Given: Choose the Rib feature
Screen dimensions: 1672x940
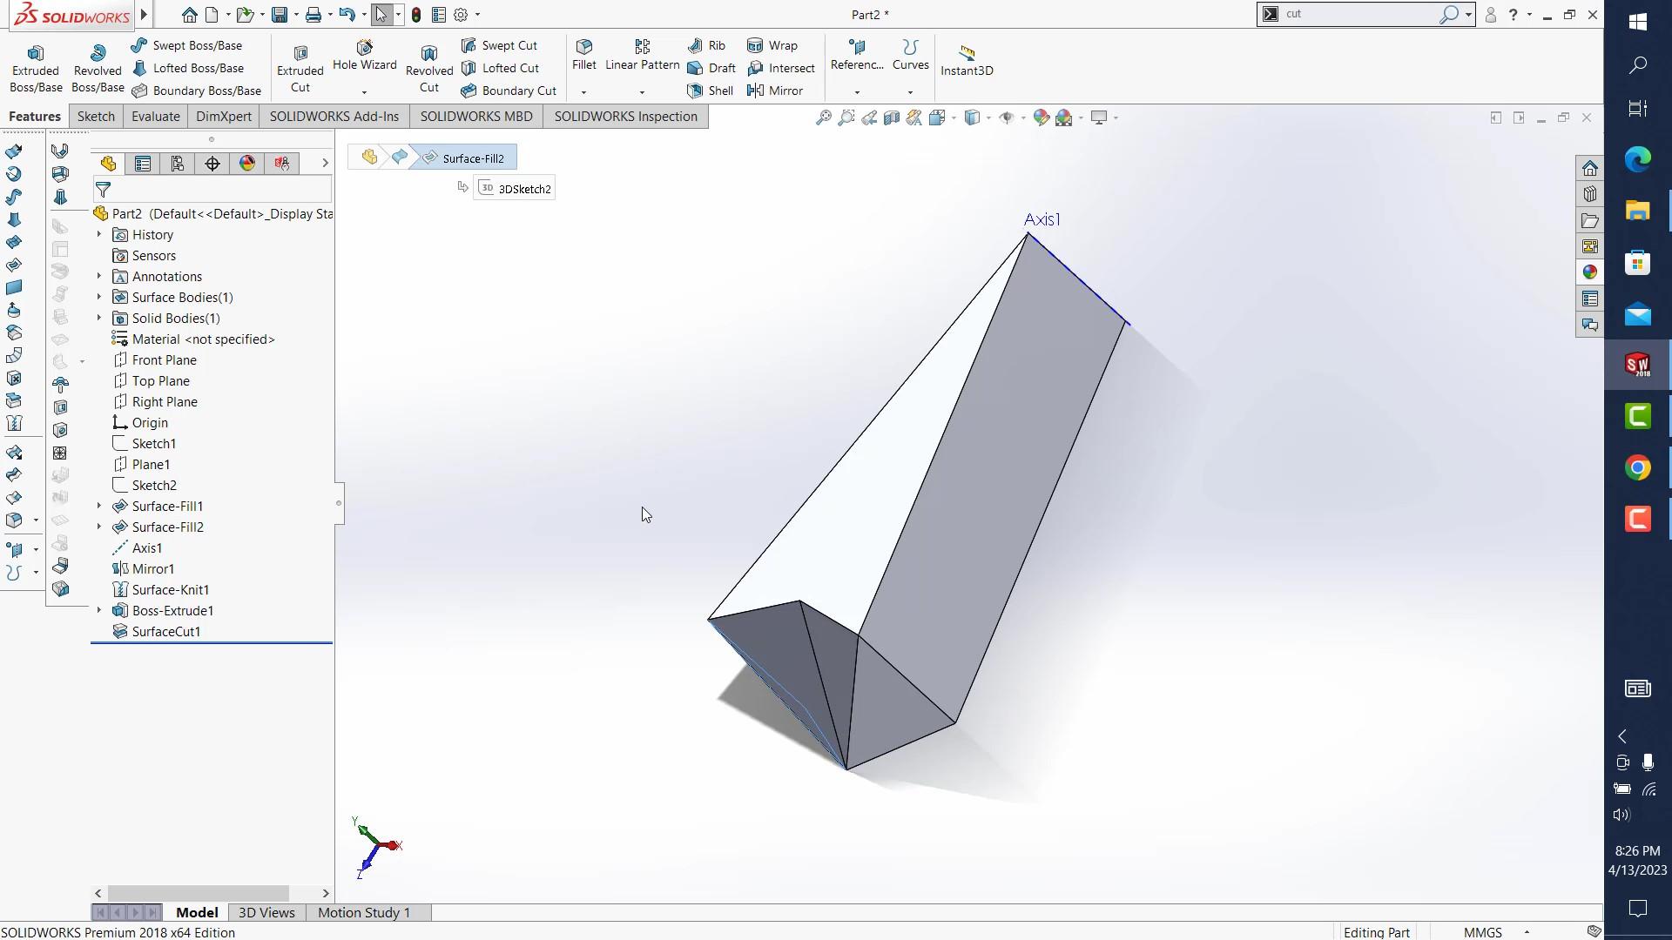Looking at the screenshot, I should pyautogui.click(x=706, y=45).
